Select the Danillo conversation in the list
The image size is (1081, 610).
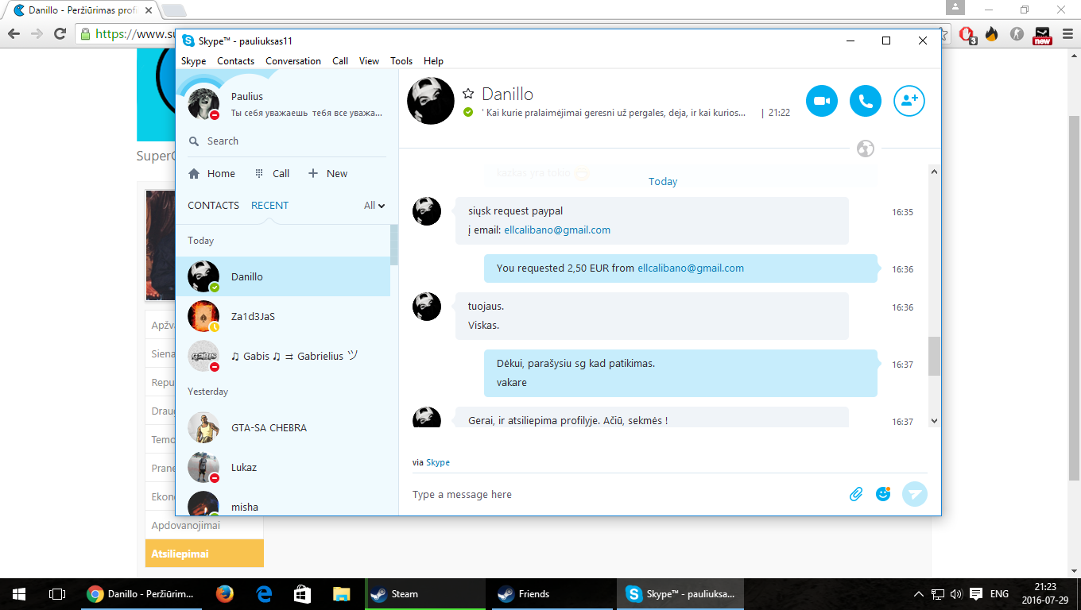coord(283,276)
